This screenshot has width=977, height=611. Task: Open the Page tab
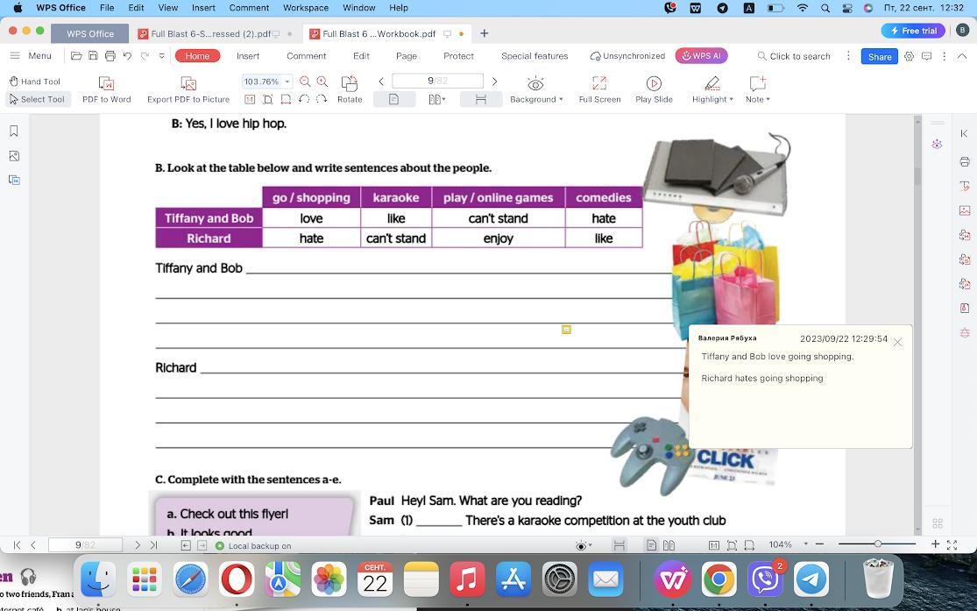(407, 55)
